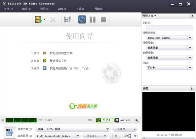Open the 工具 menu
This screenshot has width=196, height=139.
[x=81, y=9]
